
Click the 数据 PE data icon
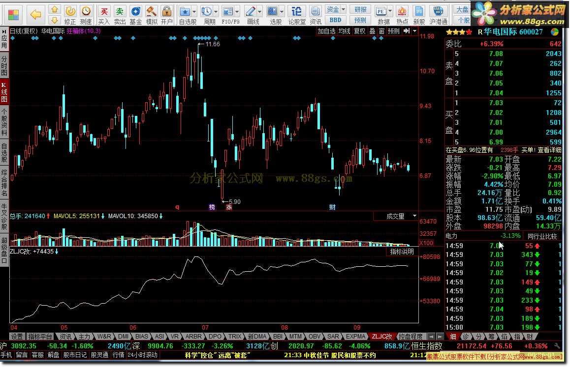[x=380, y=12]
